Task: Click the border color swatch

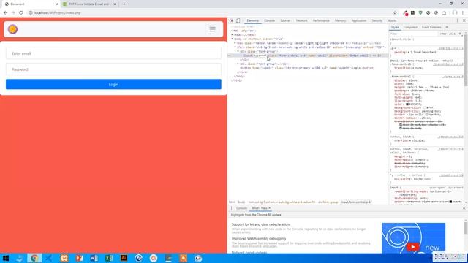Action: pyautogui.click(x=427, y=115)
